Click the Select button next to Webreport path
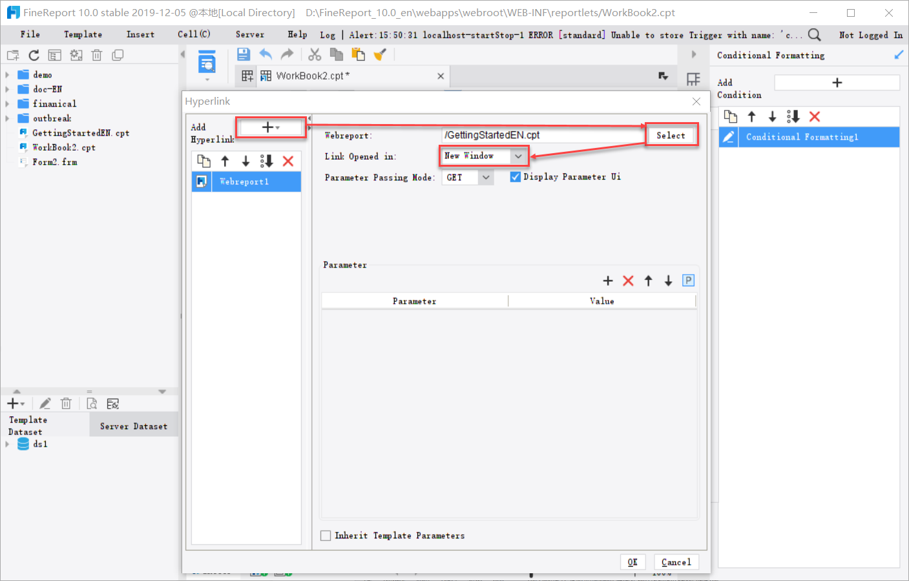This screenshot has width=909, height=581. coord(671,135)
